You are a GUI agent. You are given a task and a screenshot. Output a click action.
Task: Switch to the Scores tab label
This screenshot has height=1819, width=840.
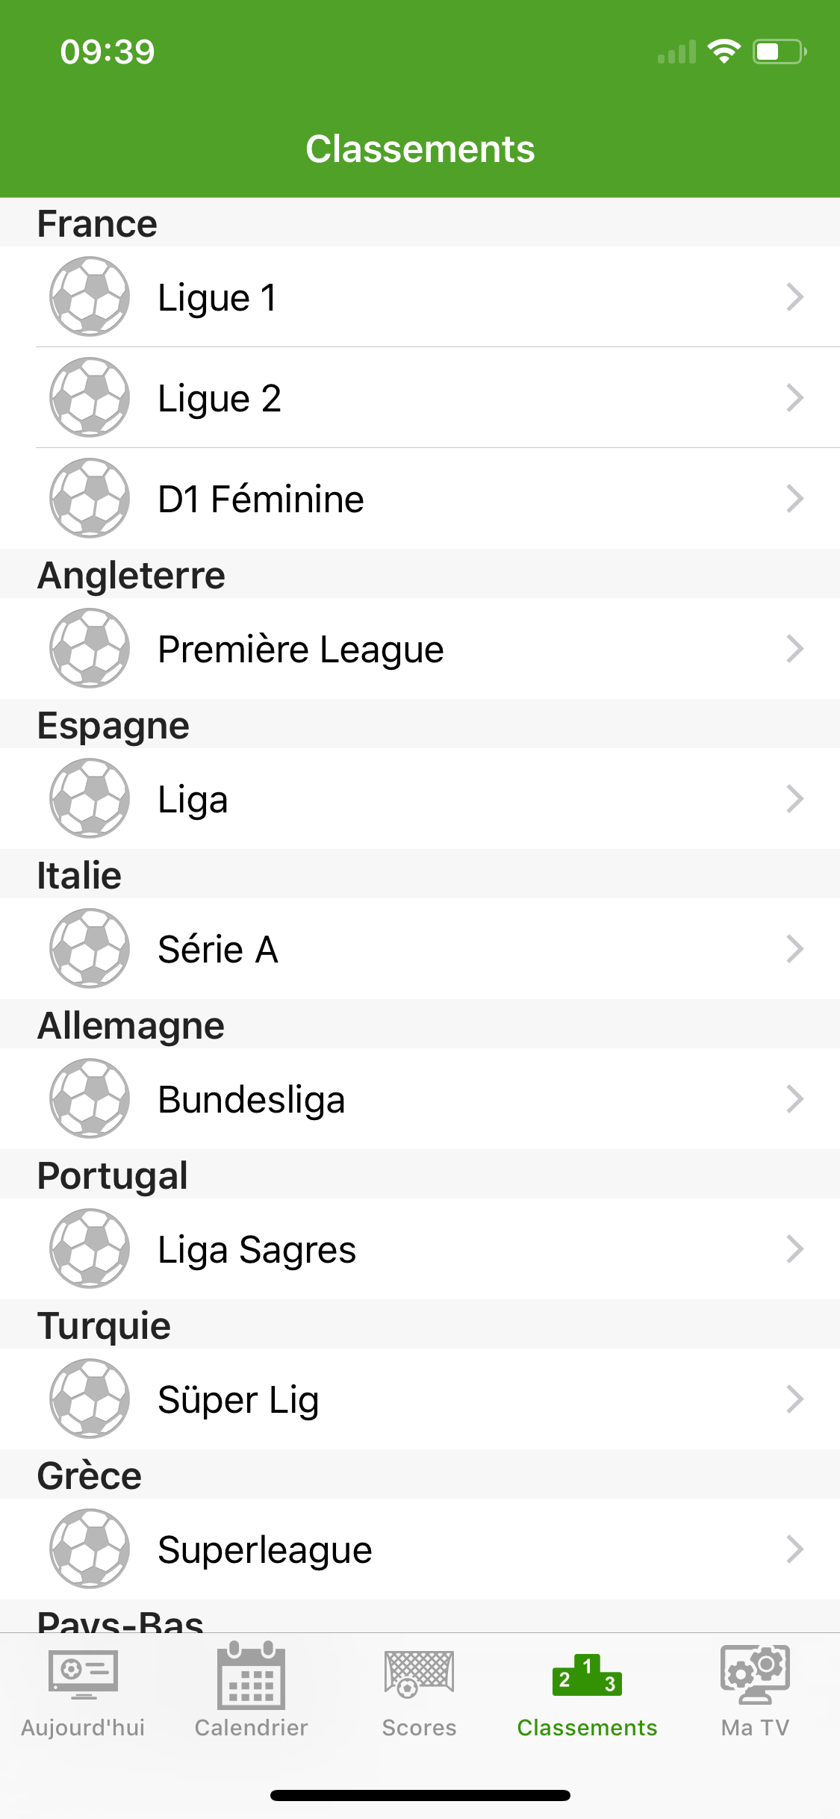[419, 1728]
